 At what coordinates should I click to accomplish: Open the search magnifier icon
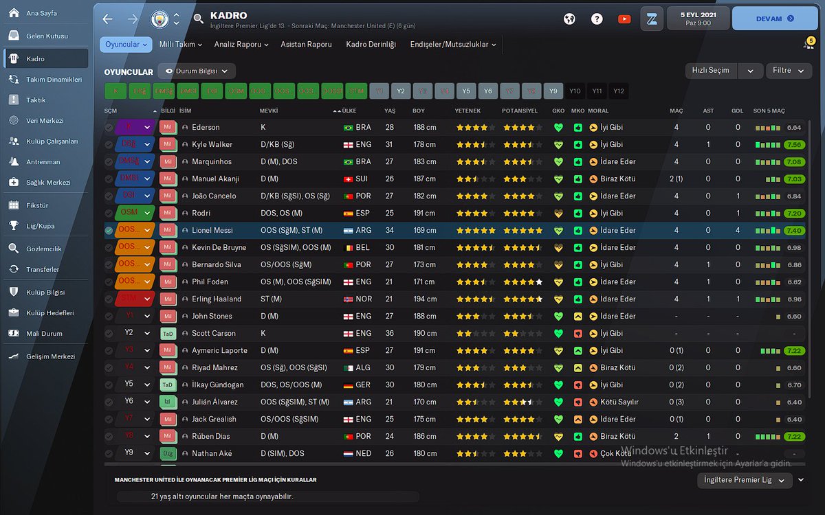(x=199, y=19)
